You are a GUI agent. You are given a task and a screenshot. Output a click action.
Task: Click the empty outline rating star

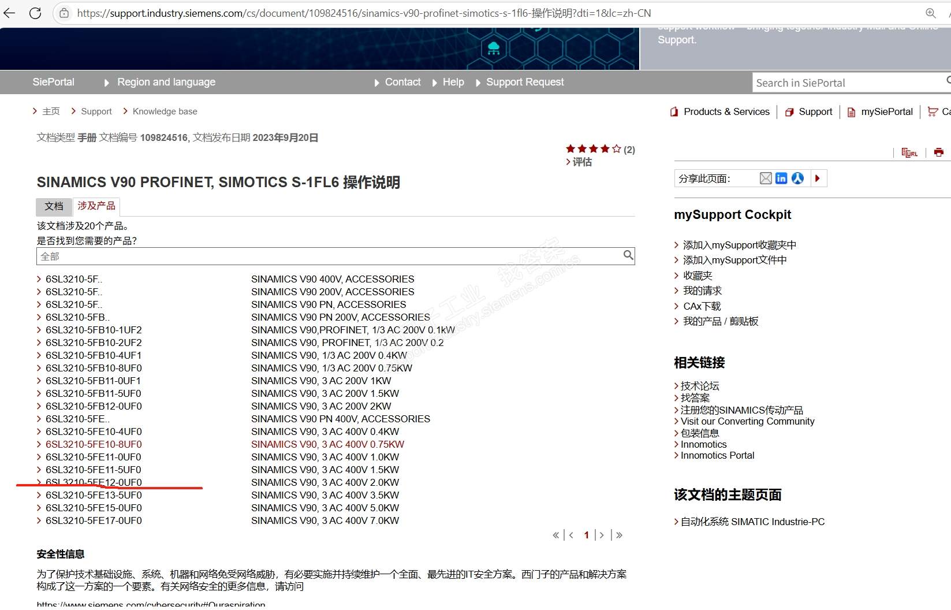(617, 149)
